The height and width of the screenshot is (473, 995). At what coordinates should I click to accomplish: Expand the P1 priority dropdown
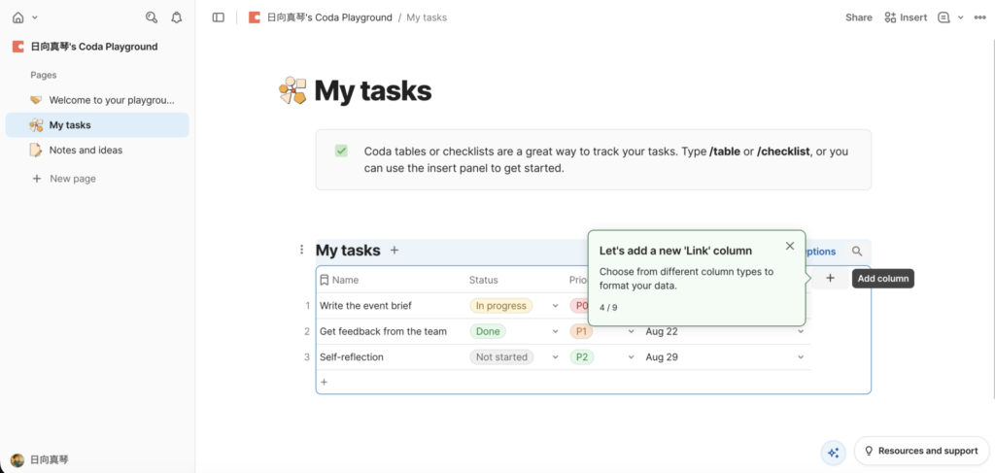coord(631,331)
